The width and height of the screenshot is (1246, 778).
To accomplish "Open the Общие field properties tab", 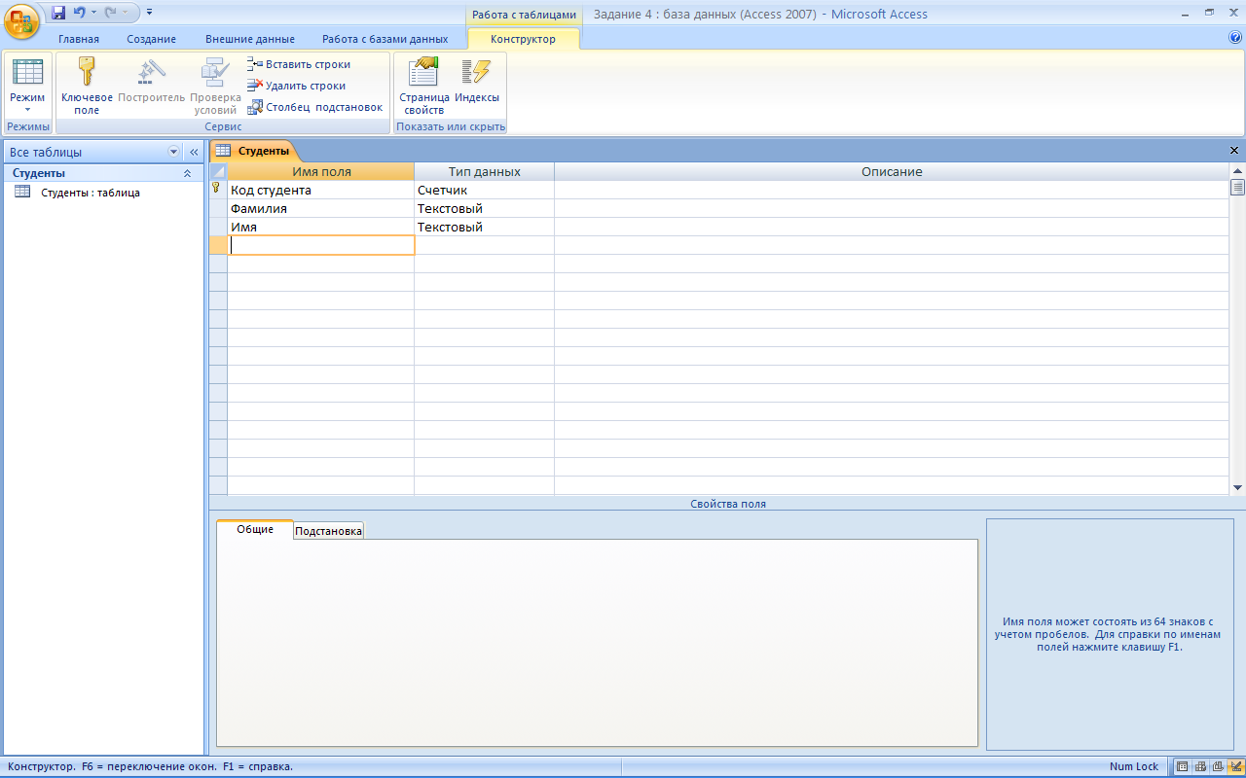I will 255,529.
